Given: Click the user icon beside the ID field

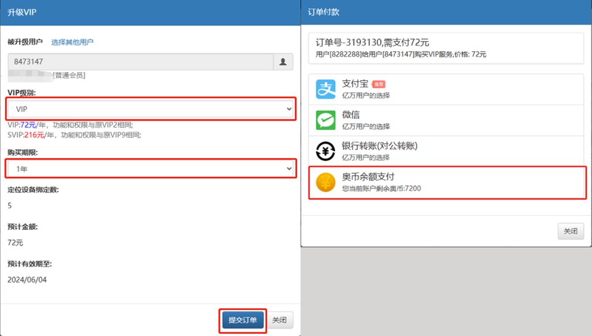Looking at the screenshot, I should [283, 62].
